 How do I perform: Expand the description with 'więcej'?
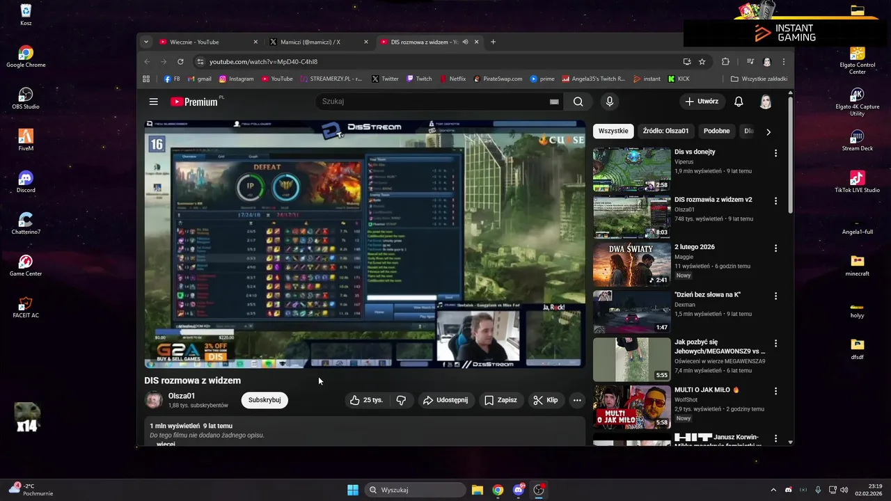click(x=166, y=443)
